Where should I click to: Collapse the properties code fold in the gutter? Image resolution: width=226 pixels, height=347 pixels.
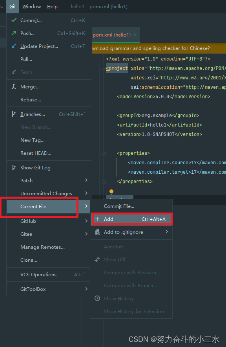point(103,152)
